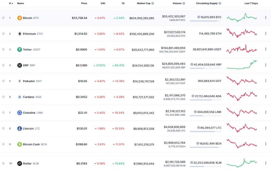Screen dimensions: 271x171
Task: Click info icon beside XRP circulating supply
Action: click(192, 64)
